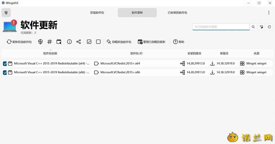Show package details info icon
Image resolution: width=275 pixels, height=144 pixels.
(69, 42)
